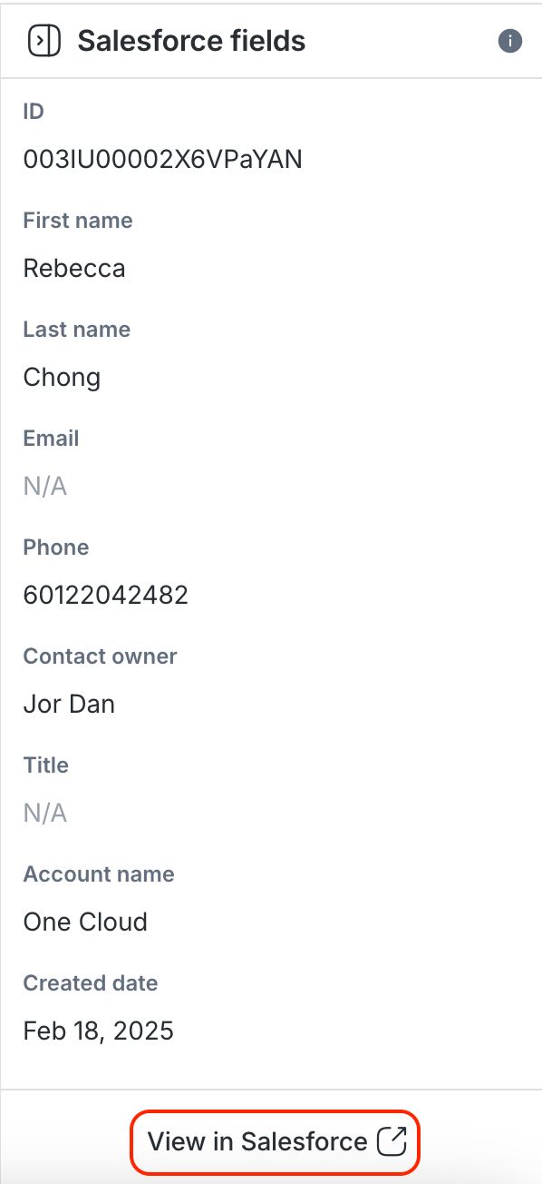Click the Account name field label
Screen dimensions: 542x1184
pos(99,874)
